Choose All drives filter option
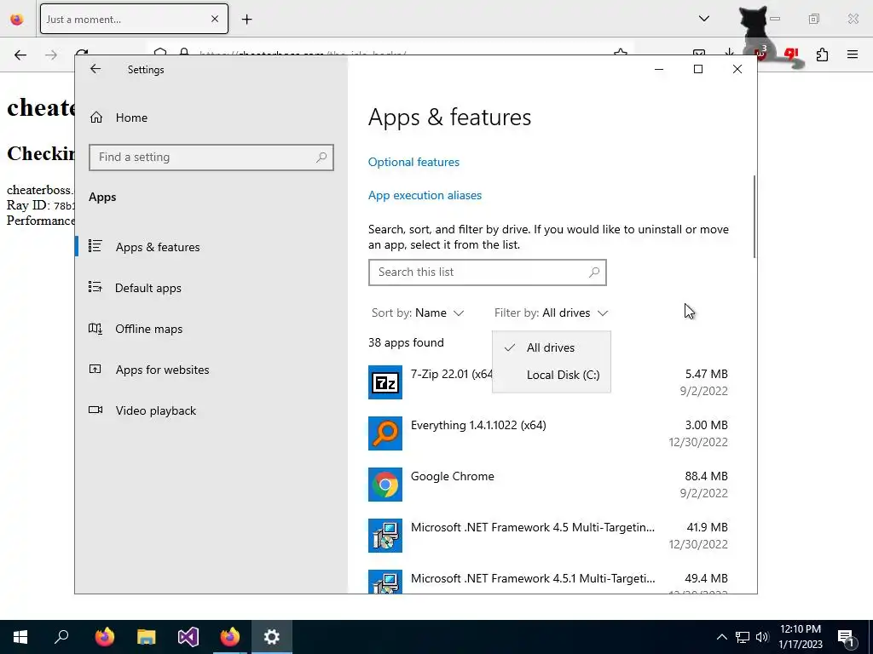Screen dimensions: 873x654 tap(552, 347)
